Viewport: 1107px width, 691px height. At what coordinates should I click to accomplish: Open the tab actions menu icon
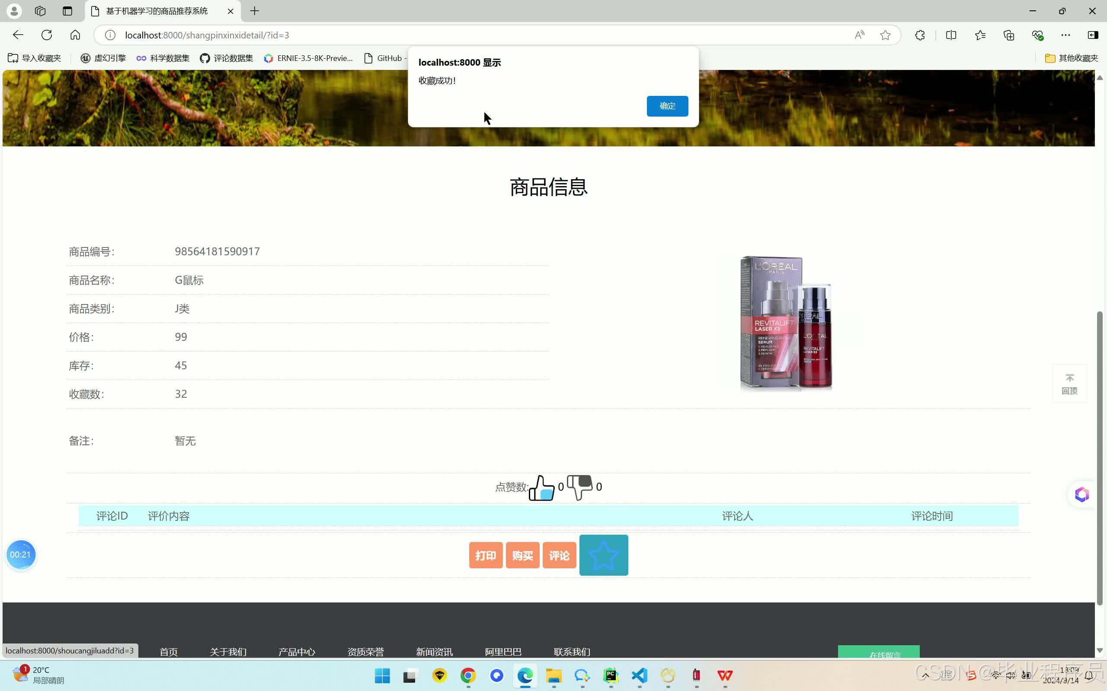click(68, 11)
